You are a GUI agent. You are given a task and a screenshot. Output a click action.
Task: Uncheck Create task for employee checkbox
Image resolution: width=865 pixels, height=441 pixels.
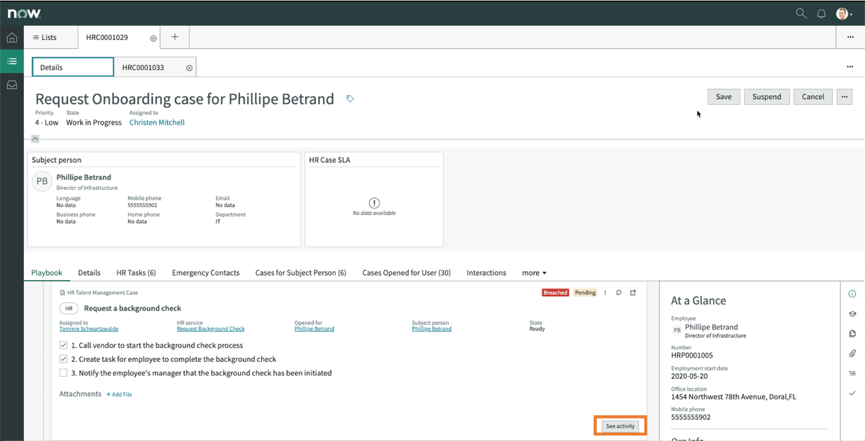(64, 359)
